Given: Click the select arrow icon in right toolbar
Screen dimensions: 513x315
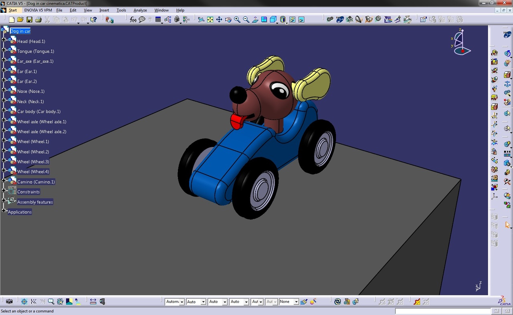Looking at the screenshot, I should coord(507,225).
